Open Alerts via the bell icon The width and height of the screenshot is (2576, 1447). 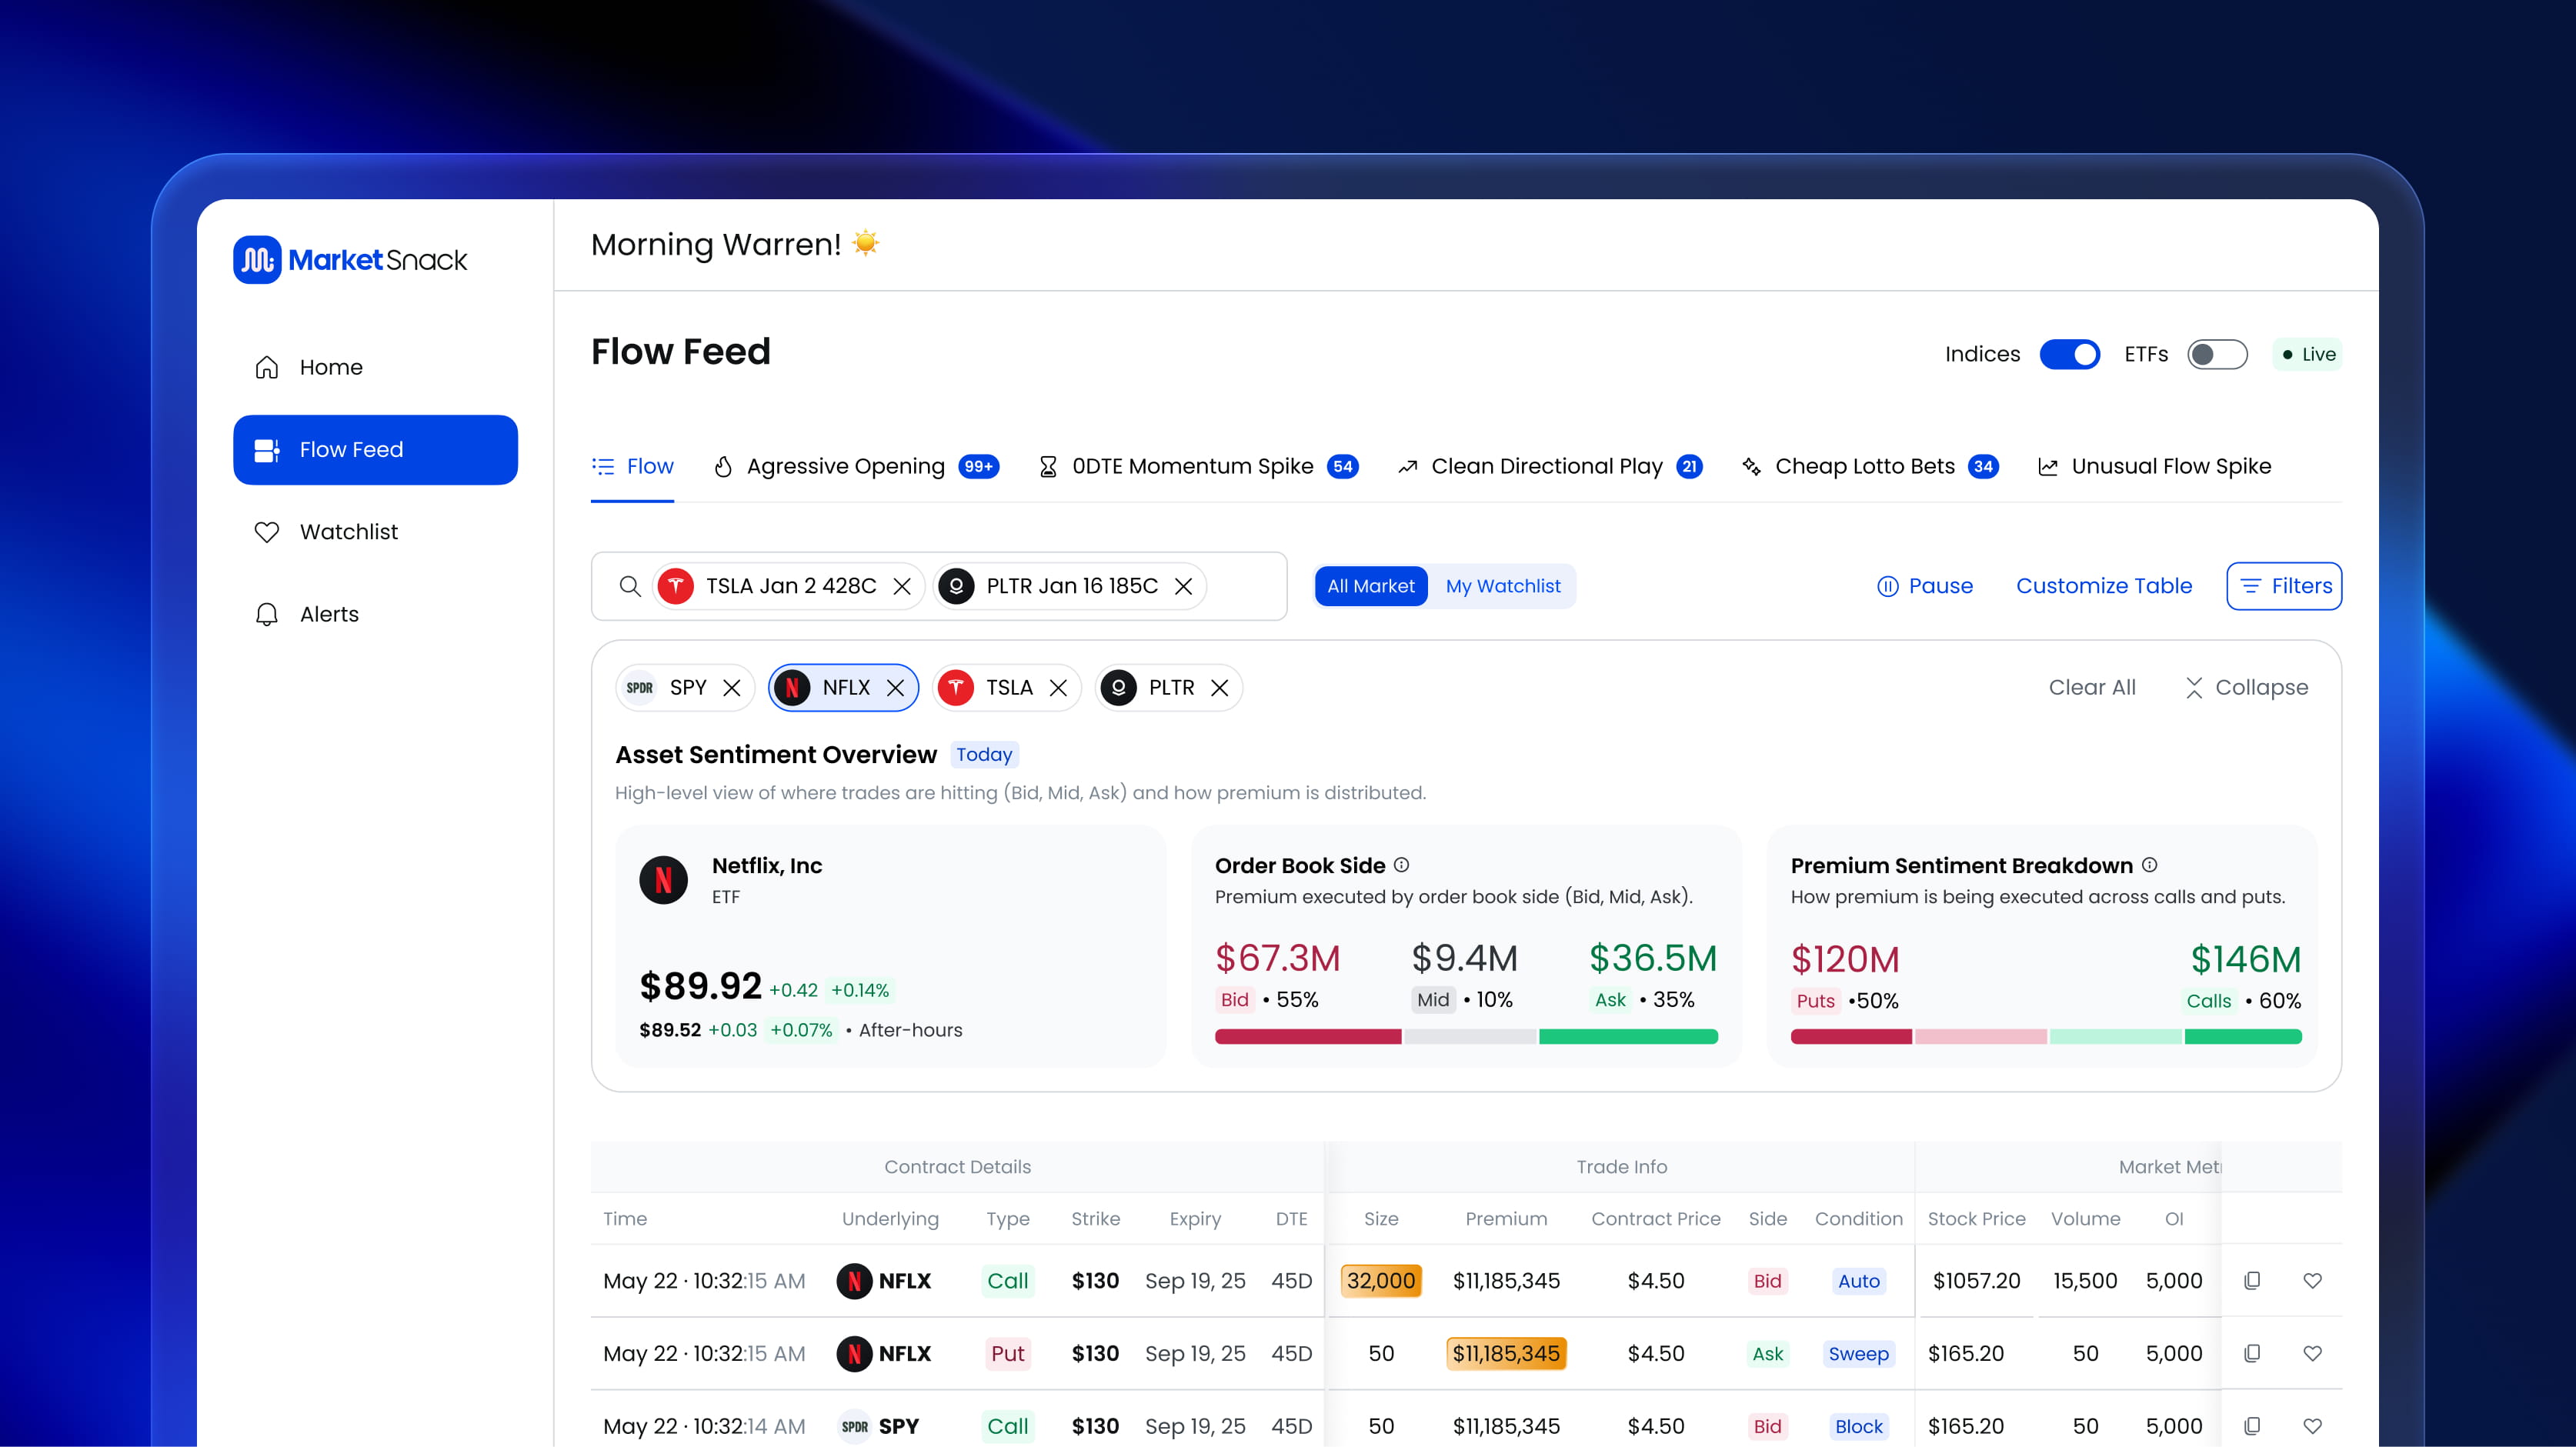coord(266,614)
